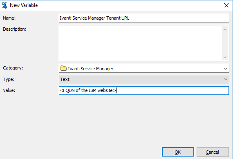Viewport: 233px width, 159px height.
Task: Expand the Category dropdown arrow
Action: pos(225,69)
